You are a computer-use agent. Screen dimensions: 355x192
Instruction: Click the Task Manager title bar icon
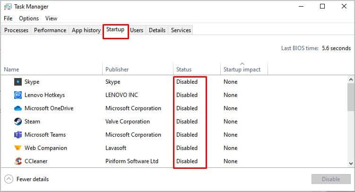8,7
